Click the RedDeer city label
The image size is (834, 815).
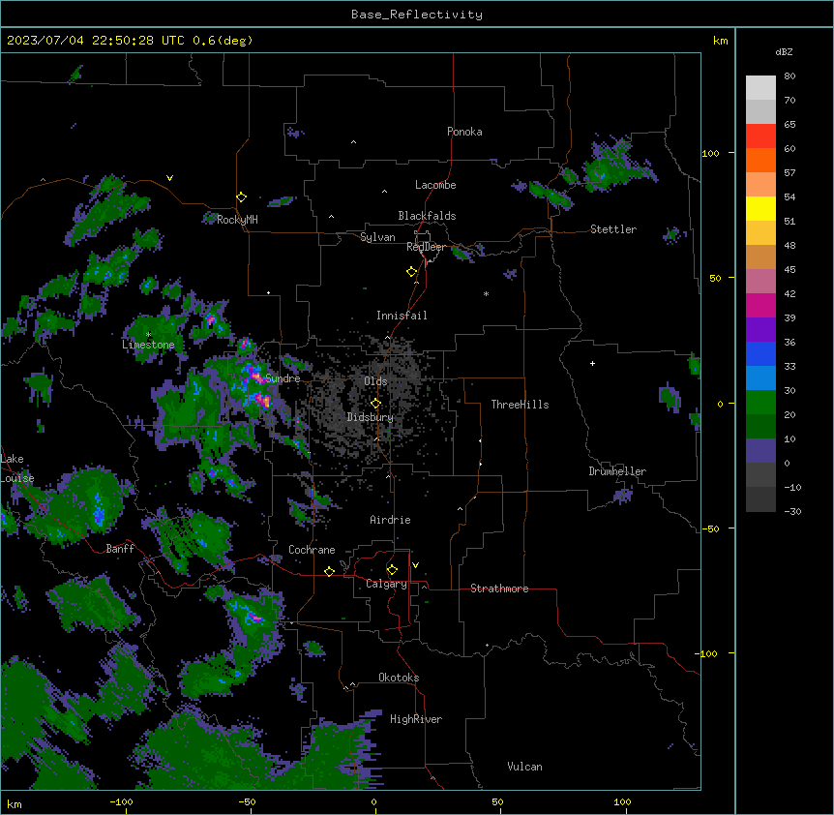427,247
